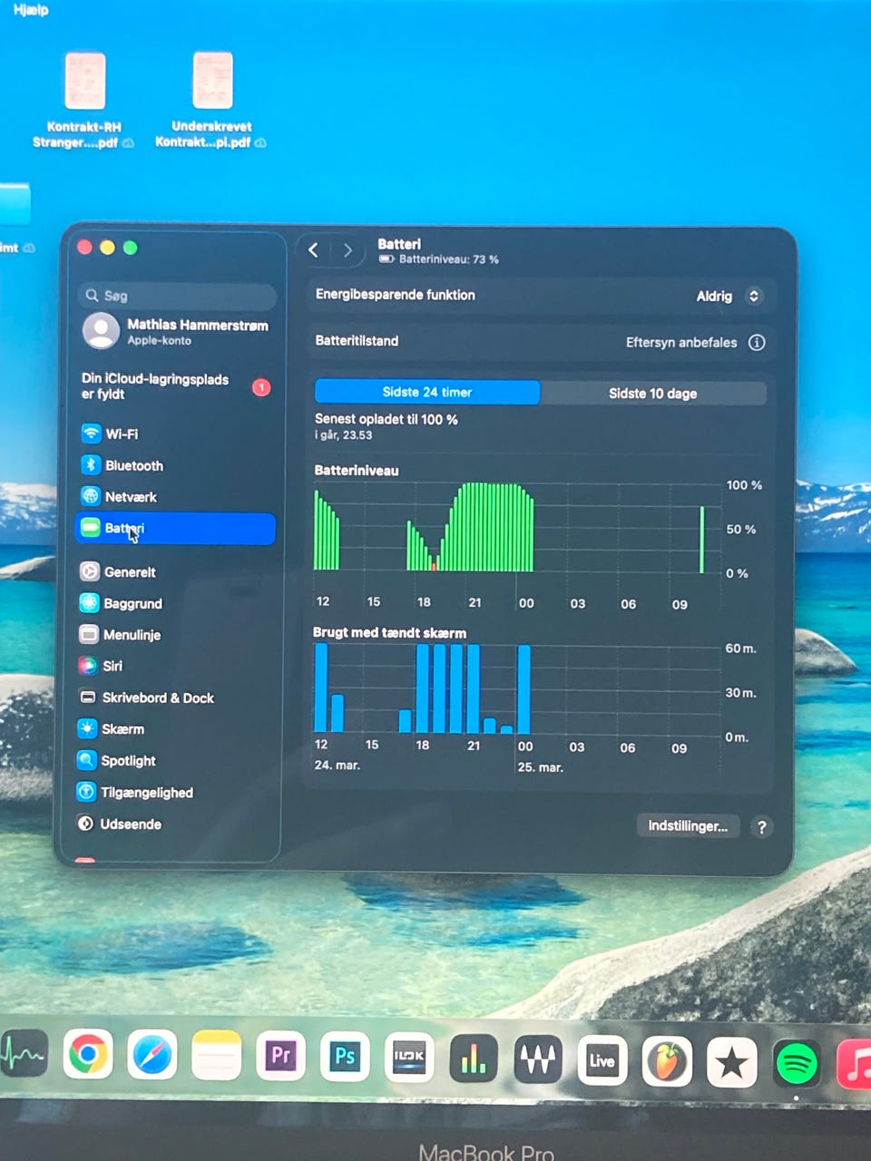Screen dimensions: 871x1161
Task: Go back with the left chevron
Action: [x=314, y=250]
